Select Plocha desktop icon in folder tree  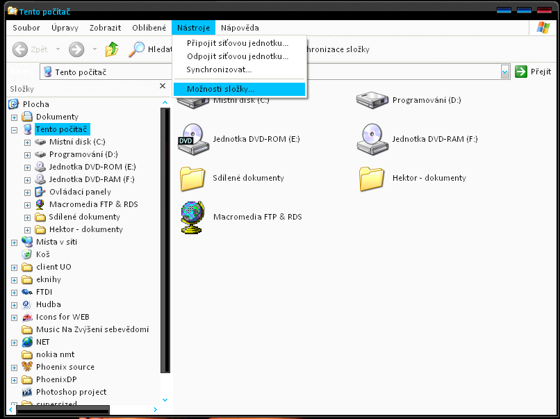[13, 104]
